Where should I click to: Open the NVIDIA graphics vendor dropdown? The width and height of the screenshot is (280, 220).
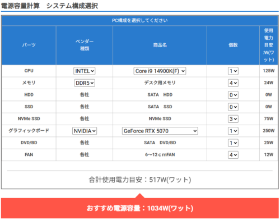(85, 131)
